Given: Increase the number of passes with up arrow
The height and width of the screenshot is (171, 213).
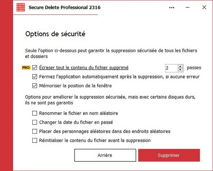Looking at the screenshot, I should (180, 66).
